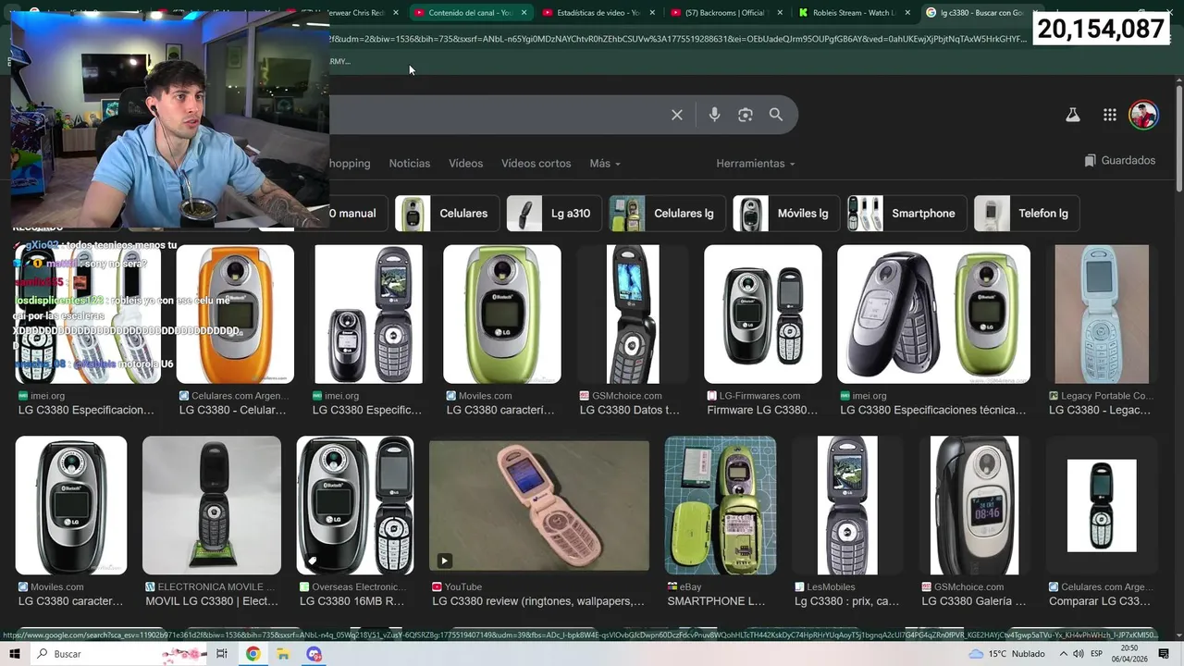Open Chrome from the taskbar

[x=253, y=654]
